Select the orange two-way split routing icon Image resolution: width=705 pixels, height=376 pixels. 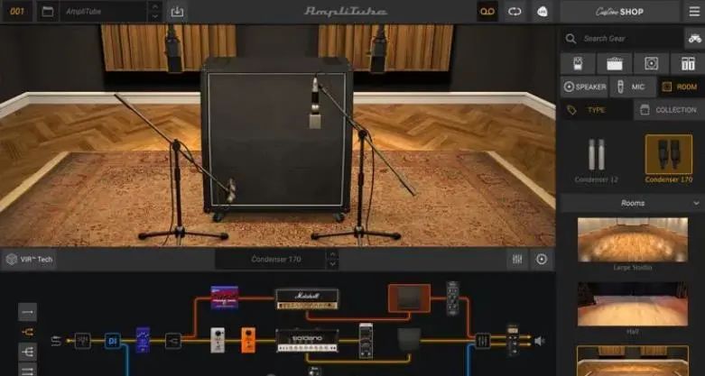pyautogui.click(x=27, y=332)
